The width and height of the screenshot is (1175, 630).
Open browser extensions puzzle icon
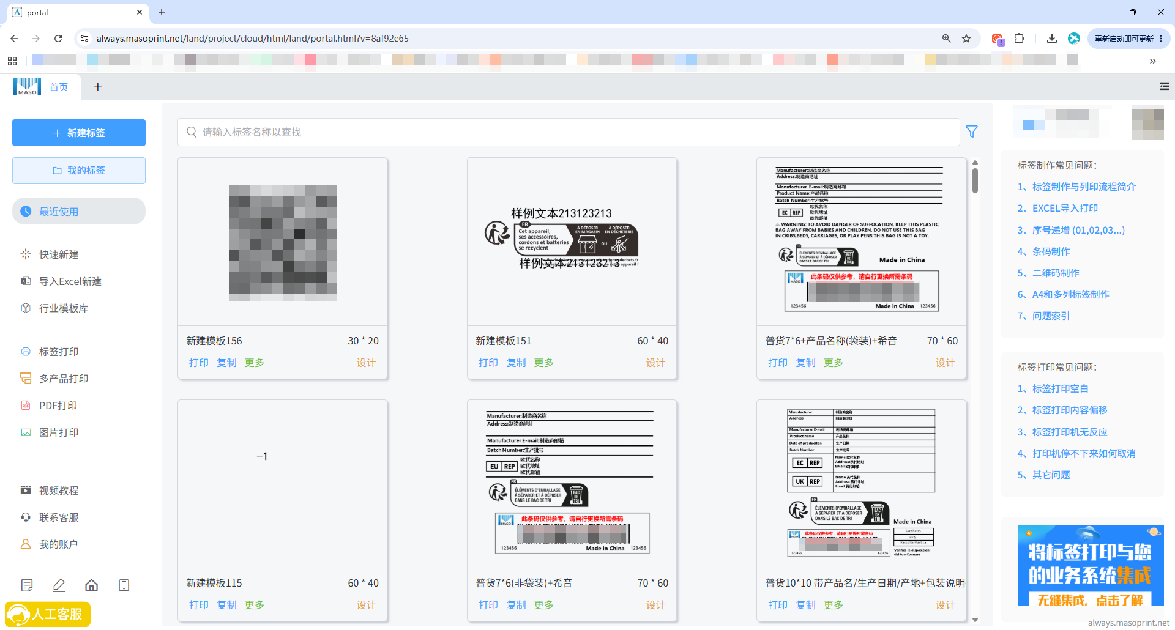(1019, 38)
